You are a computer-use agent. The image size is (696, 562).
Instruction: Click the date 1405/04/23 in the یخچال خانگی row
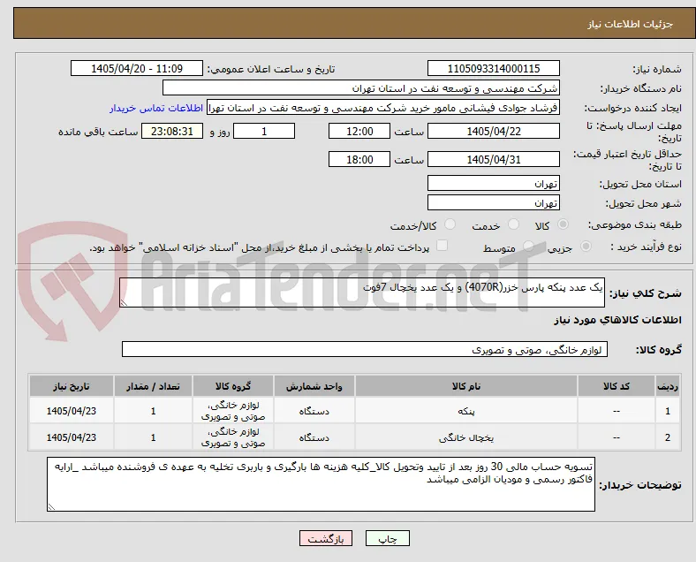pos(71,437)
